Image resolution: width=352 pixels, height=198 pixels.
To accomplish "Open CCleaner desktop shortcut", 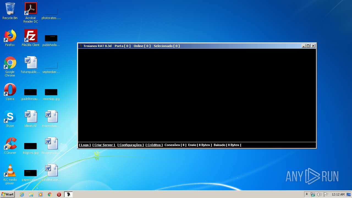I will 10,146.
